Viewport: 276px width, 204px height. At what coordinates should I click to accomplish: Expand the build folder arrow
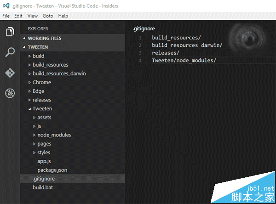tap(29, 56)
